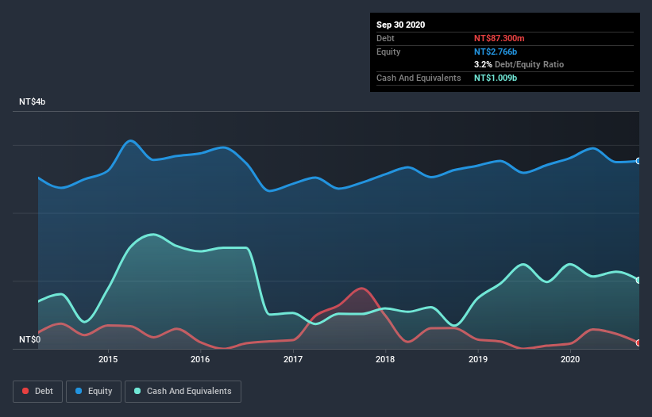Click the 2017 x-axis label
Viewport: 652px width, 417px height.
click(293, 359)
